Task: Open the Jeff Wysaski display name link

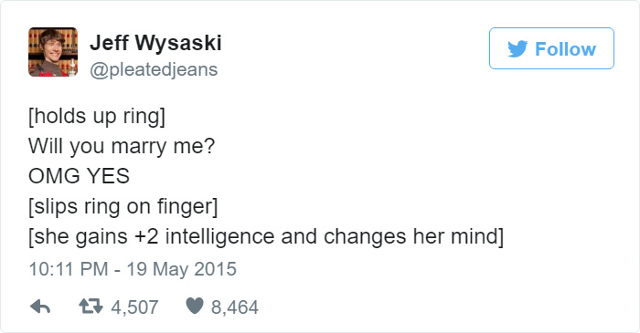Action: 155,42
